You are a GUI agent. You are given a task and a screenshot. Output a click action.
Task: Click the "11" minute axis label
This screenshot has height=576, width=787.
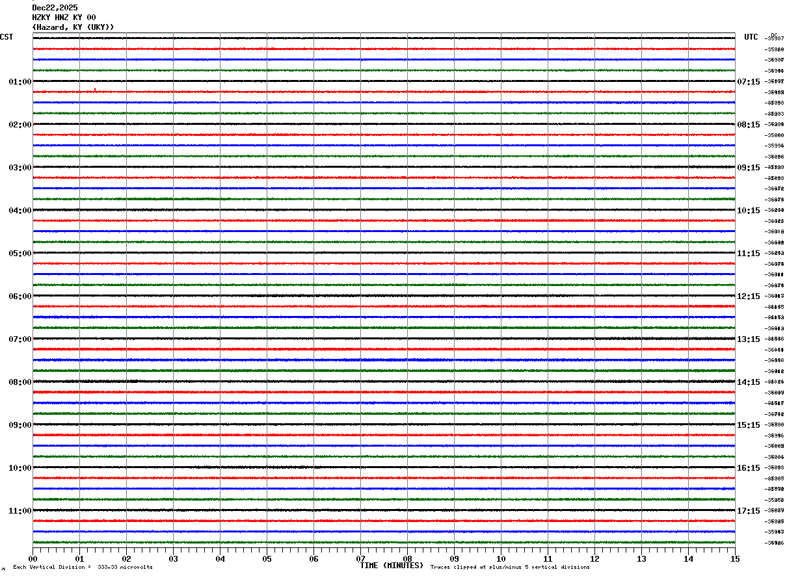pyautogui.click(x=548, y=558)
